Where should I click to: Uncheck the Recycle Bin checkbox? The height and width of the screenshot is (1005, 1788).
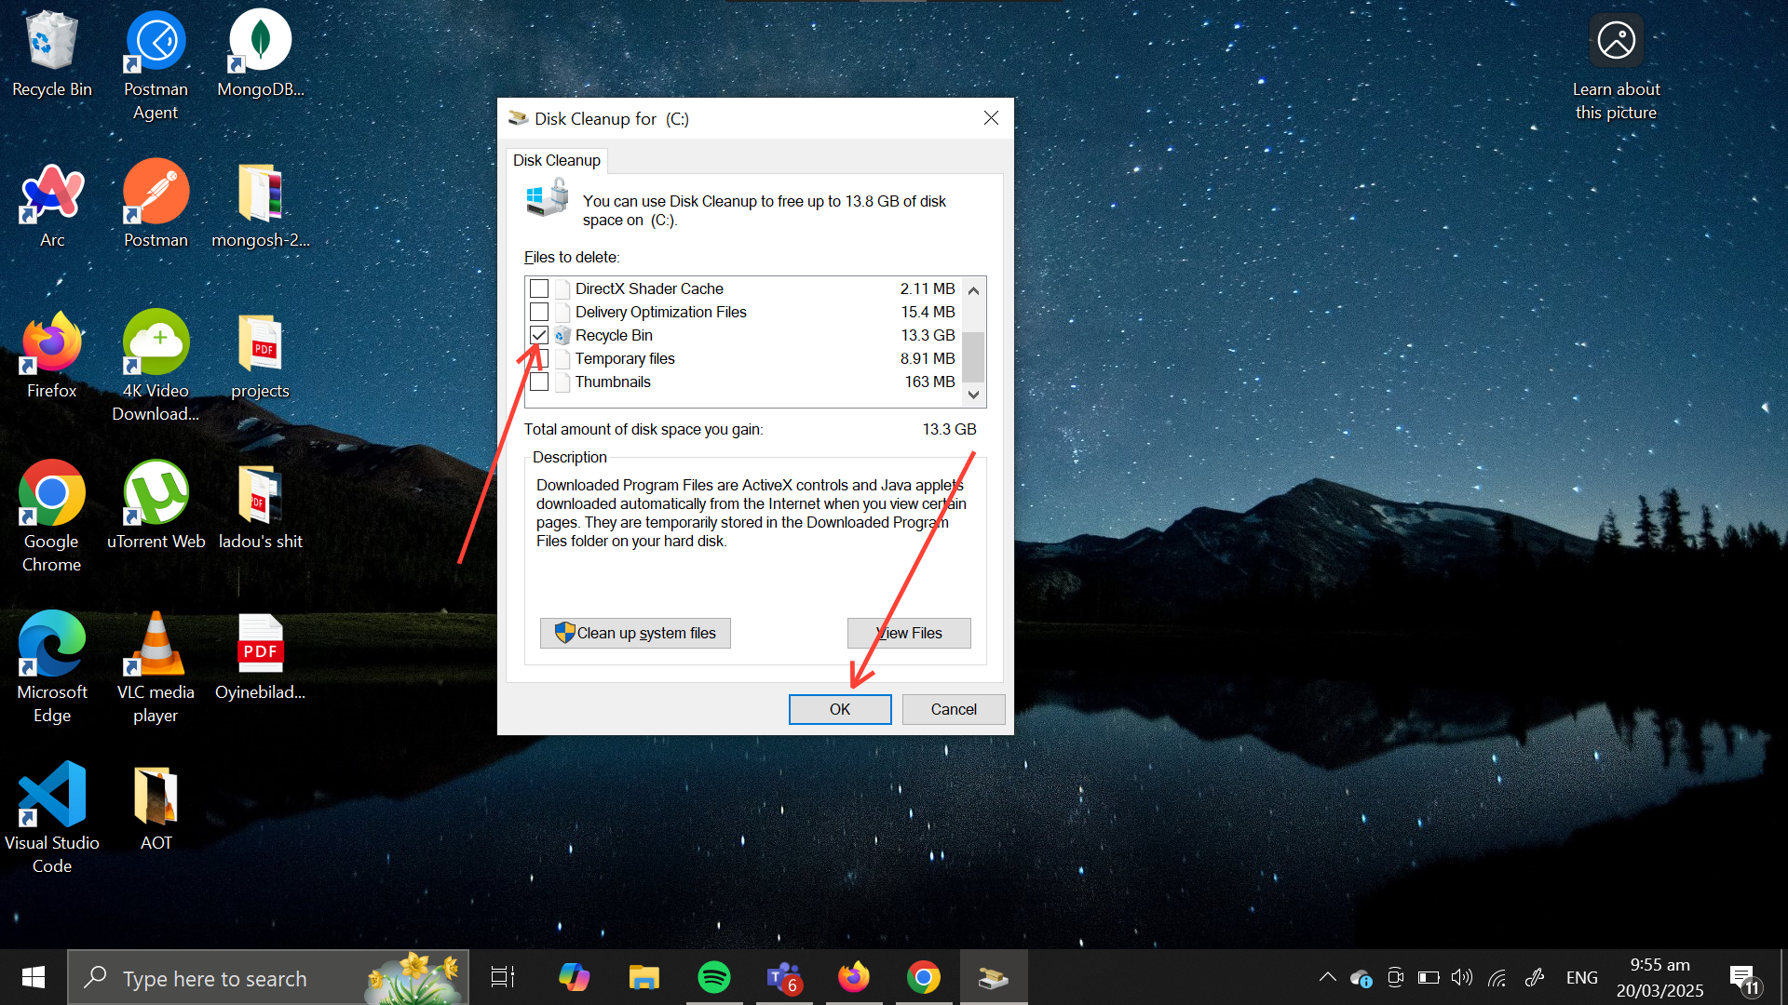539,335
